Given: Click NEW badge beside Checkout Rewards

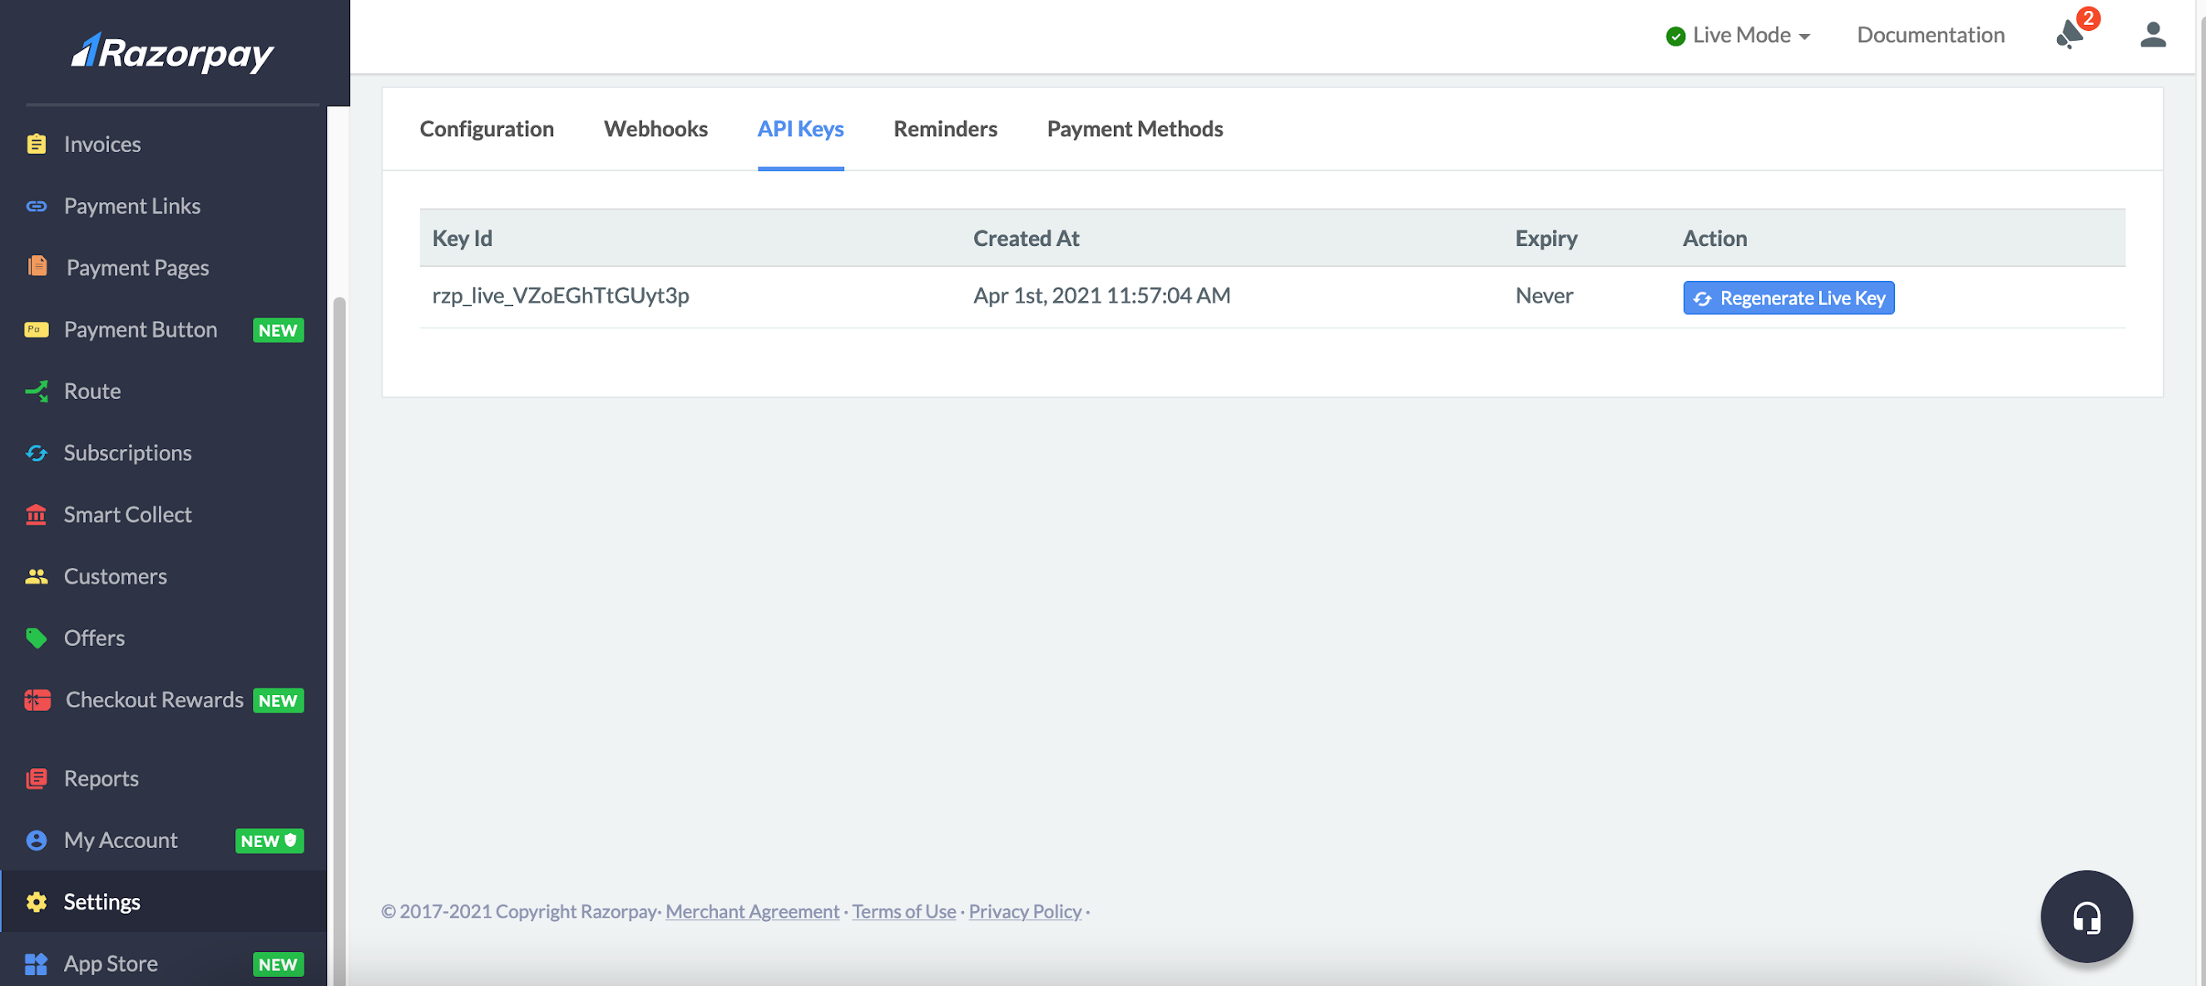Looking at the screenshot, I should coord(278,701).
